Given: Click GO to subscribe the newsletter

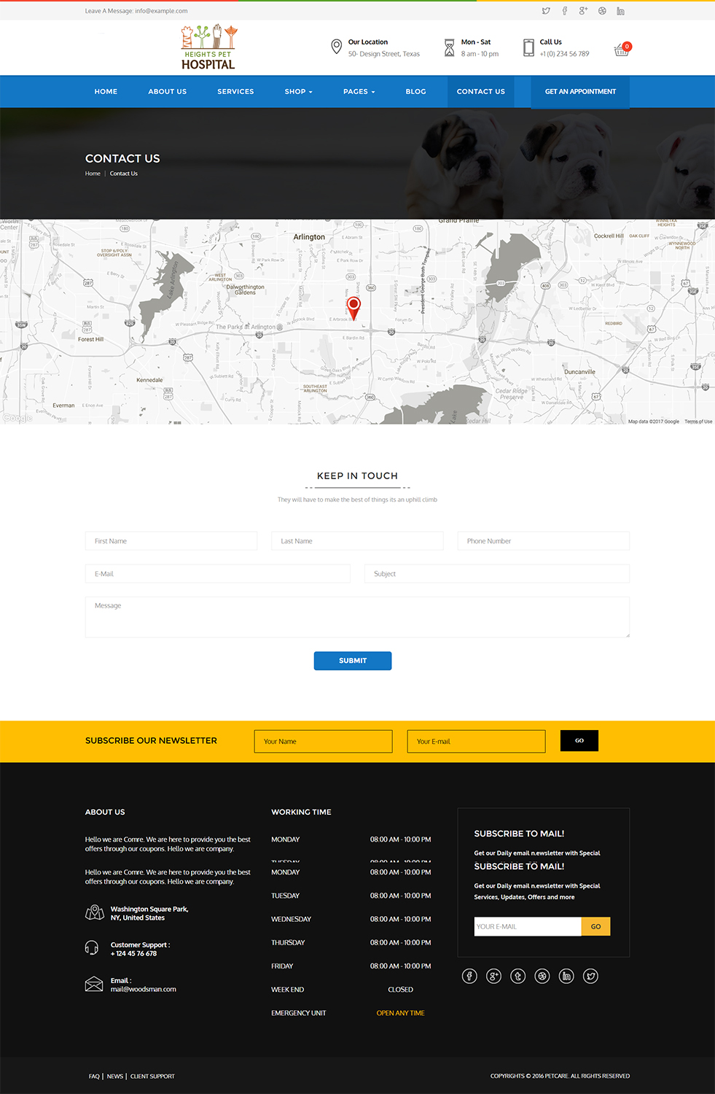Looking at the screenshot, I should (579, 740).
